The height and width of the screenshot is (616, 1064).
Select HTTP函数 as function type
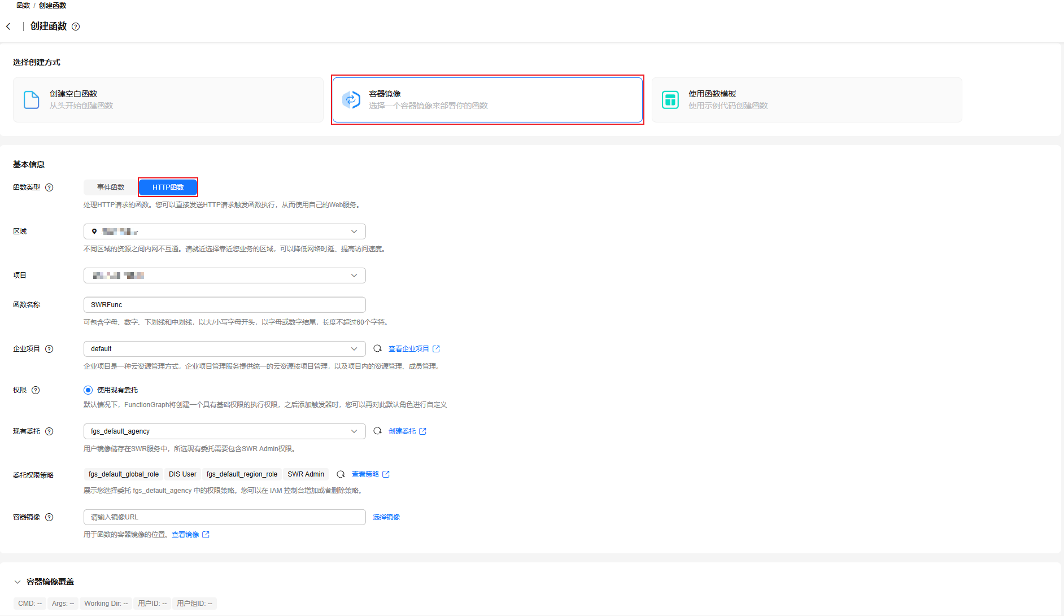tap(168, 187)
